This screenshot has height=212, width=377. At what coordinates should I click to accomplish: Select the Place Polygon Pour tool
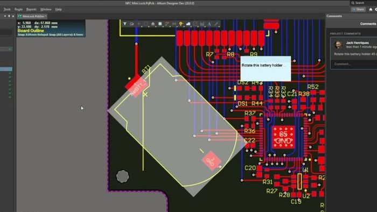pos(188,24)
